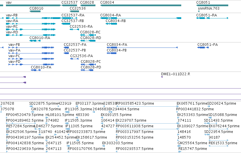The width and height of the screenshot is (241, 153).
Task: Click the vav-RC transcript label
Action: pyautogui.click(x=12, y=27)
